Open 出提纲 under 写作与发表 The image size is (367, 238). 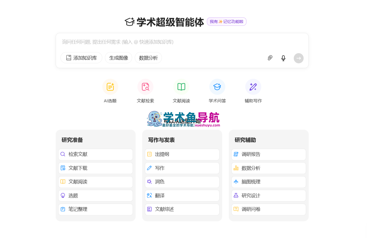tap(182, 154)
